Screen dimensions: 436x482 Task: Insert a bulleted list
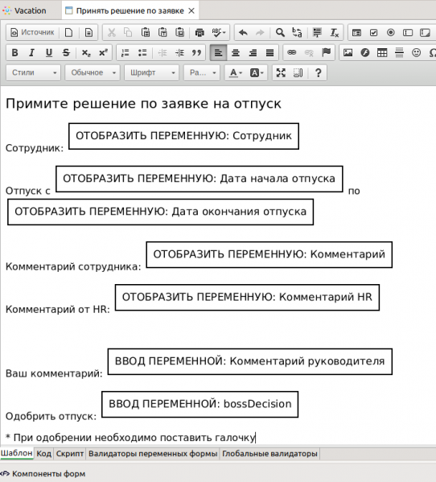click(x=142, y=52)
